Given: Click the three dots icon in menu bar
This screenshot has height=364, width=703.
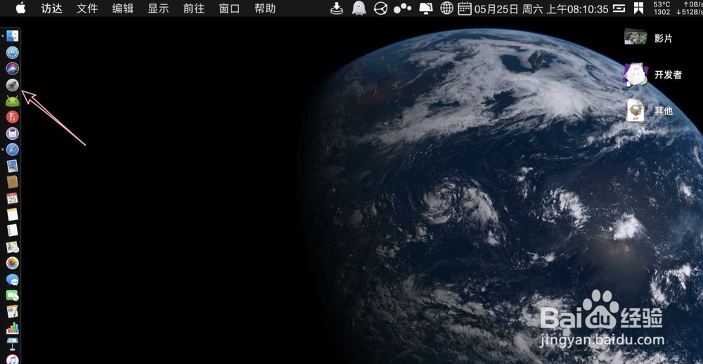Looking at the screenshot, I should 402,8.
